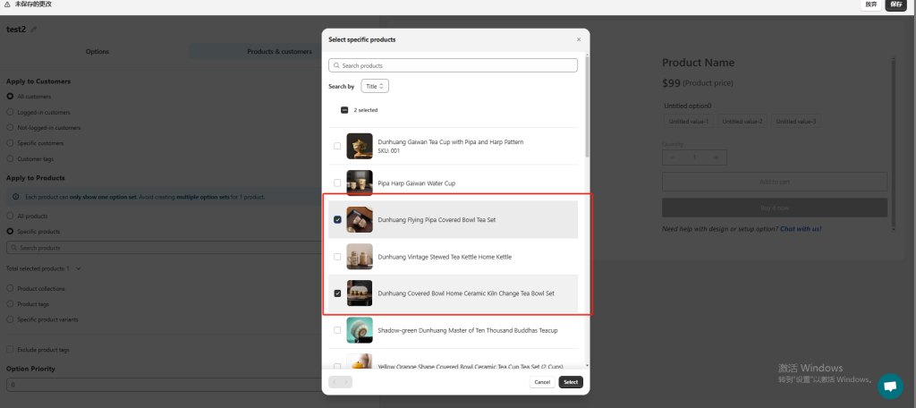This screenshot has width=916, height=408.
Task: Open the Search by Title dropdown
Action: pyautogui.click(x=375, y=86)
